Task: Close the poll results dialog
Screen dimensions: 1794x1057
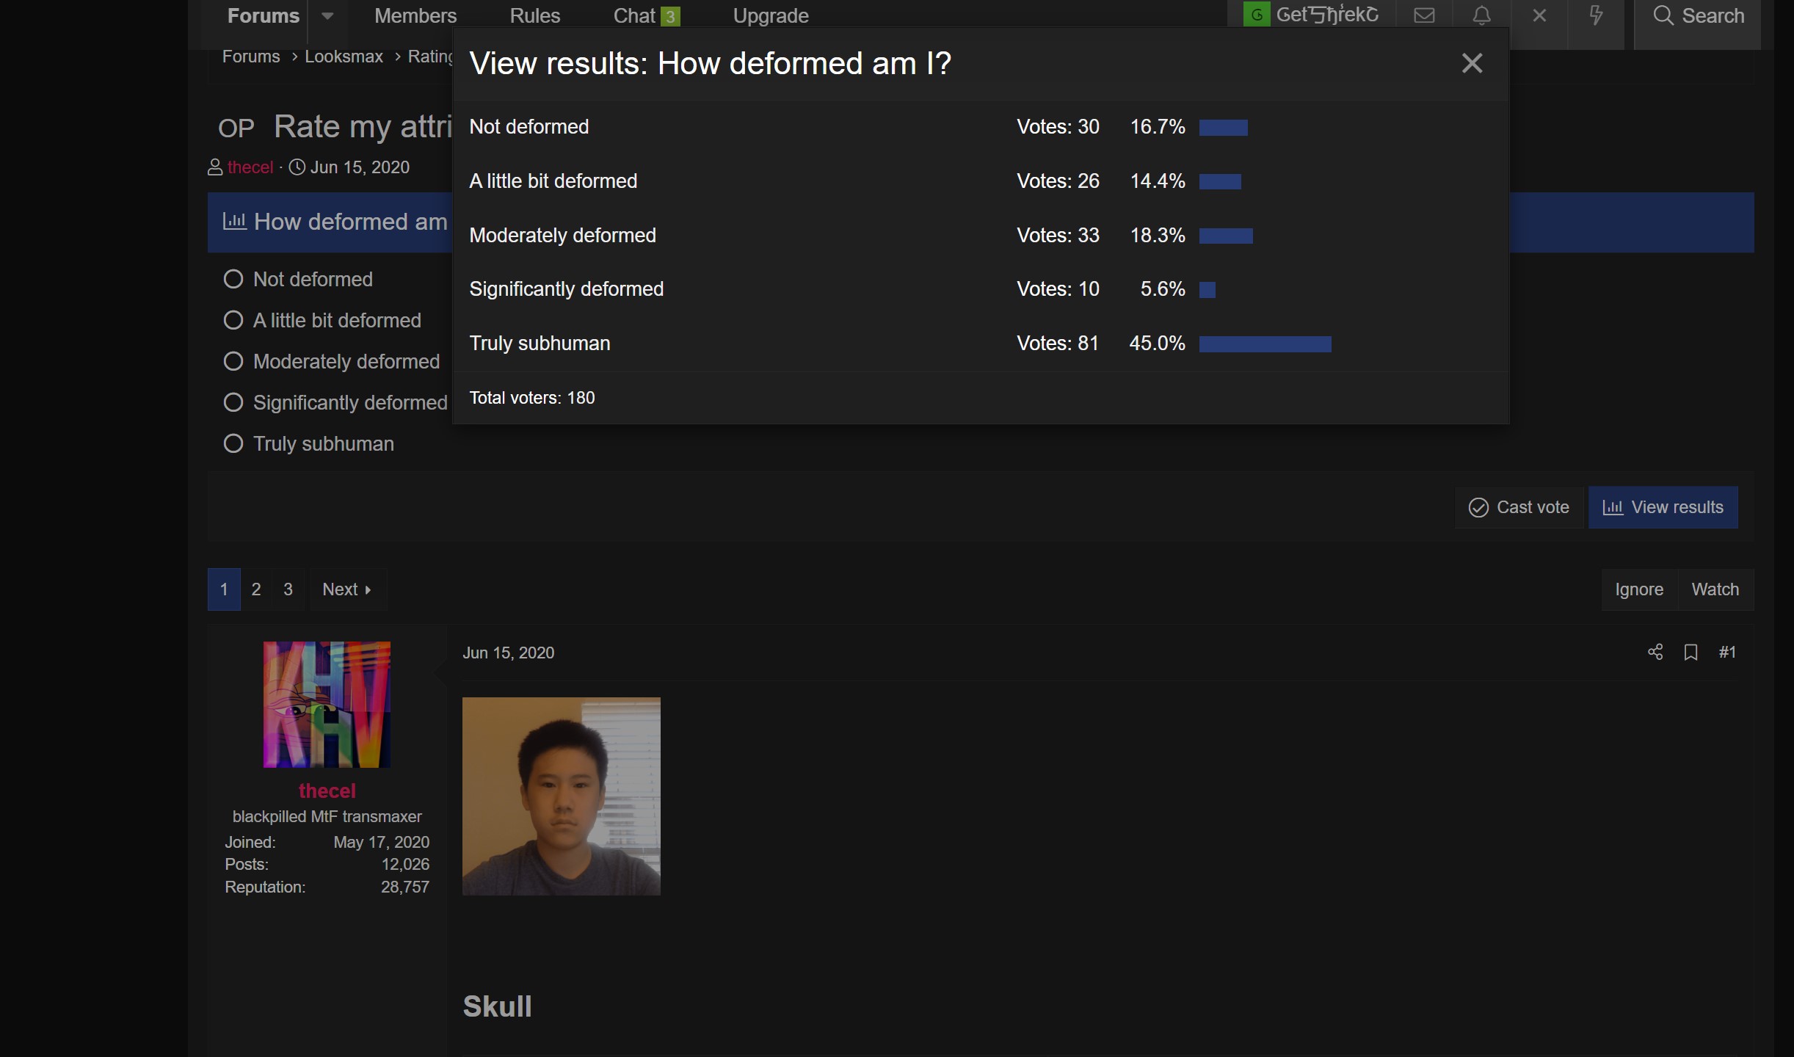Action: click(1472, 63)
